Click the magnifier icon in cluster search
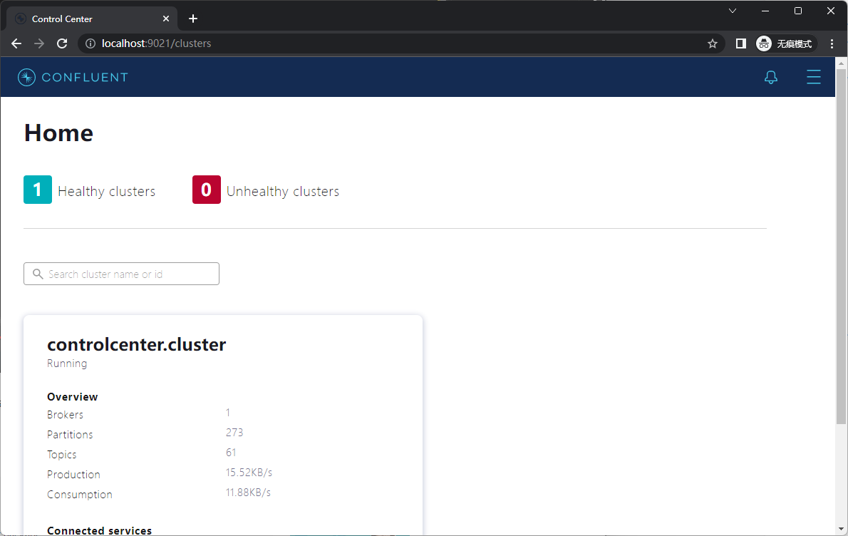This screenshot has height=536, width=848. (38, 274)
